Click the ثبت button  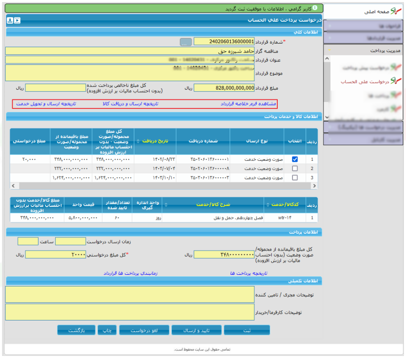[x=247, y=330]
